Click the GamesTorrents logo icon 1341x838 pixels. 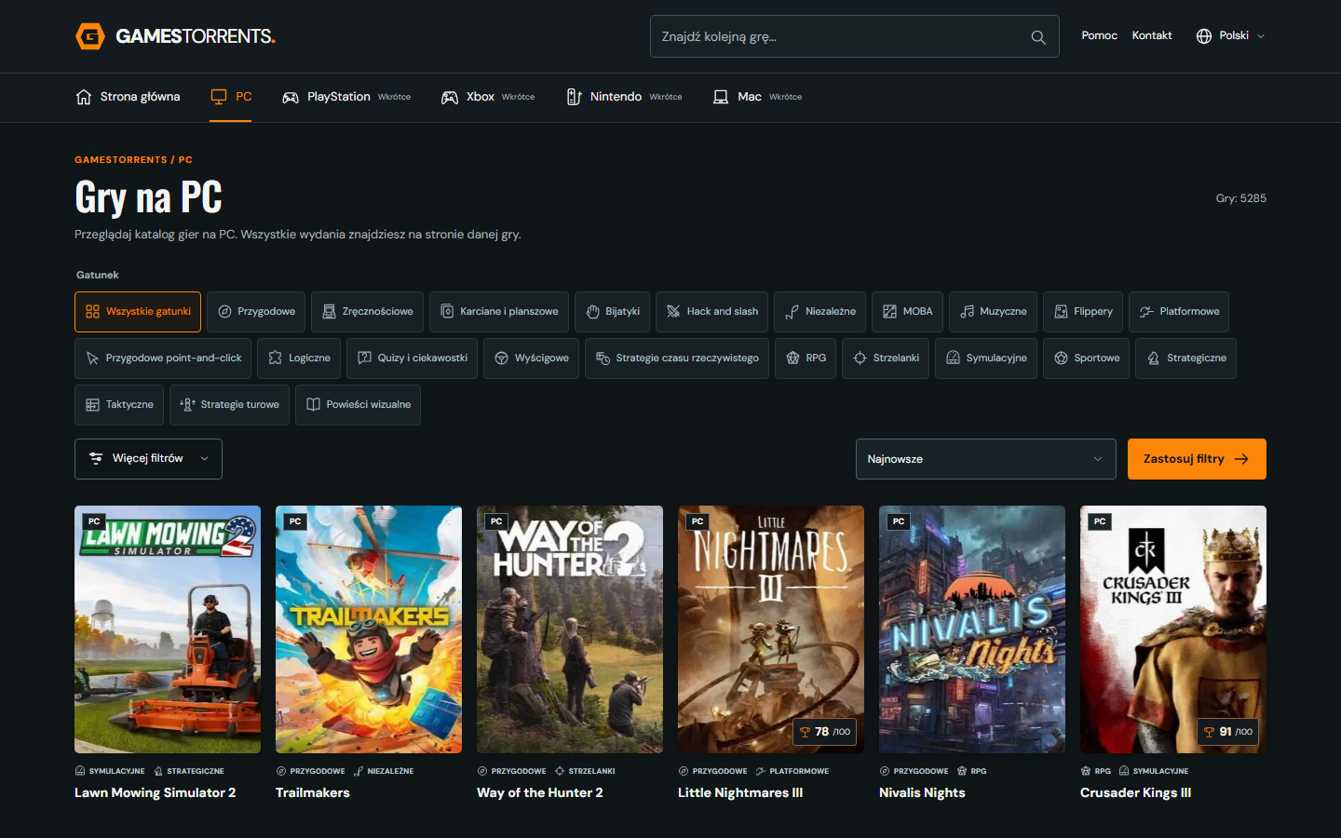(x=90, y=36)
